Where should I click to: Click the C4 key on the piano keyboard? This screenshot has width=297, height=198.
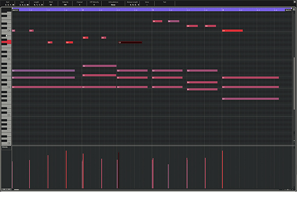tap(6, 31)
